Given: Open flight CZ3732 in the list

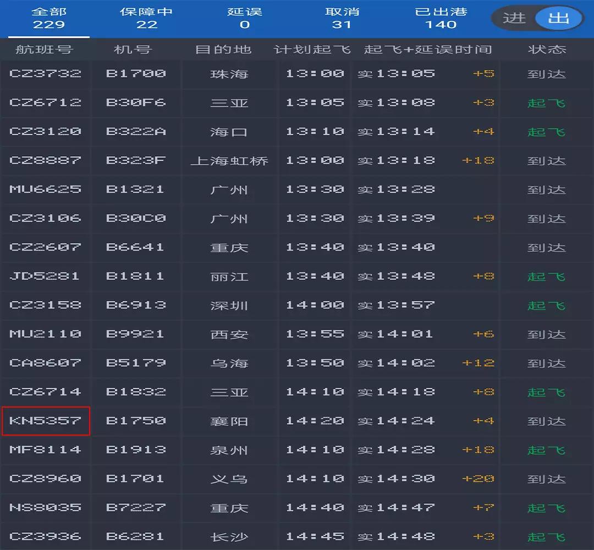Looking at the screenshot, I should [x=46, y=74].
